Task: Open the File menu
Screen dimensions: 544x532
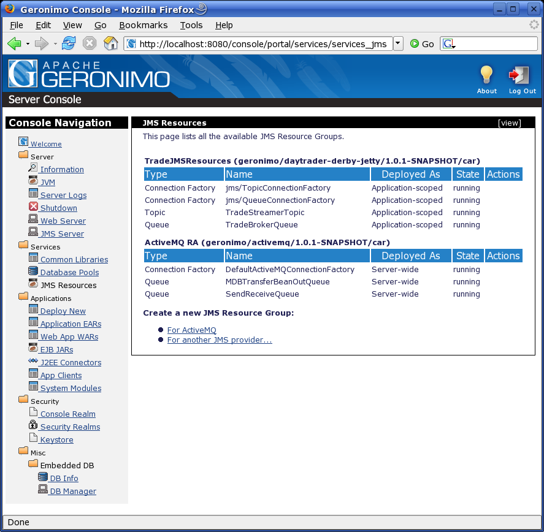Action: (x=17, y=25)
